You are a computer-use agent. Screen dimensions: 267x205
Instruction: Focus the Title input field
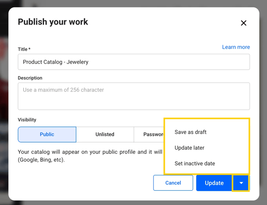[133, 62]
